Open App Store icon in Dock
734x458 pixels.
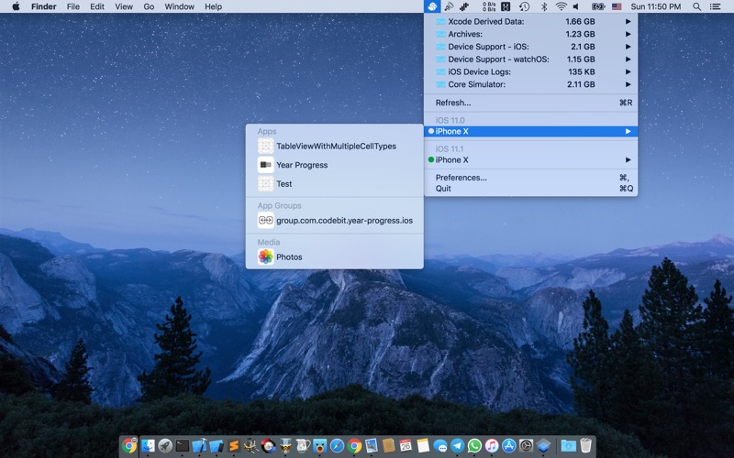click(509, 445)
